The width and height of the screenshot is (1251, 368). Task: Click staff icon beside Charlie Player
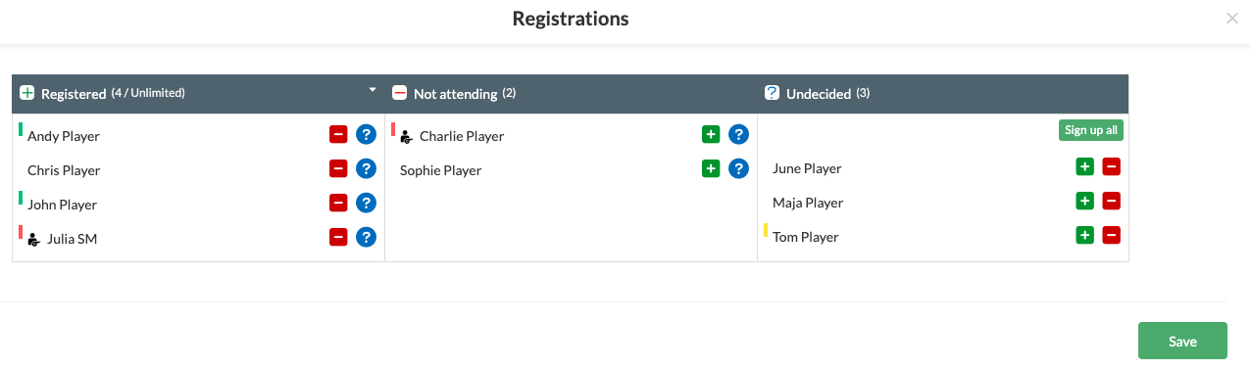click(406, 137)
